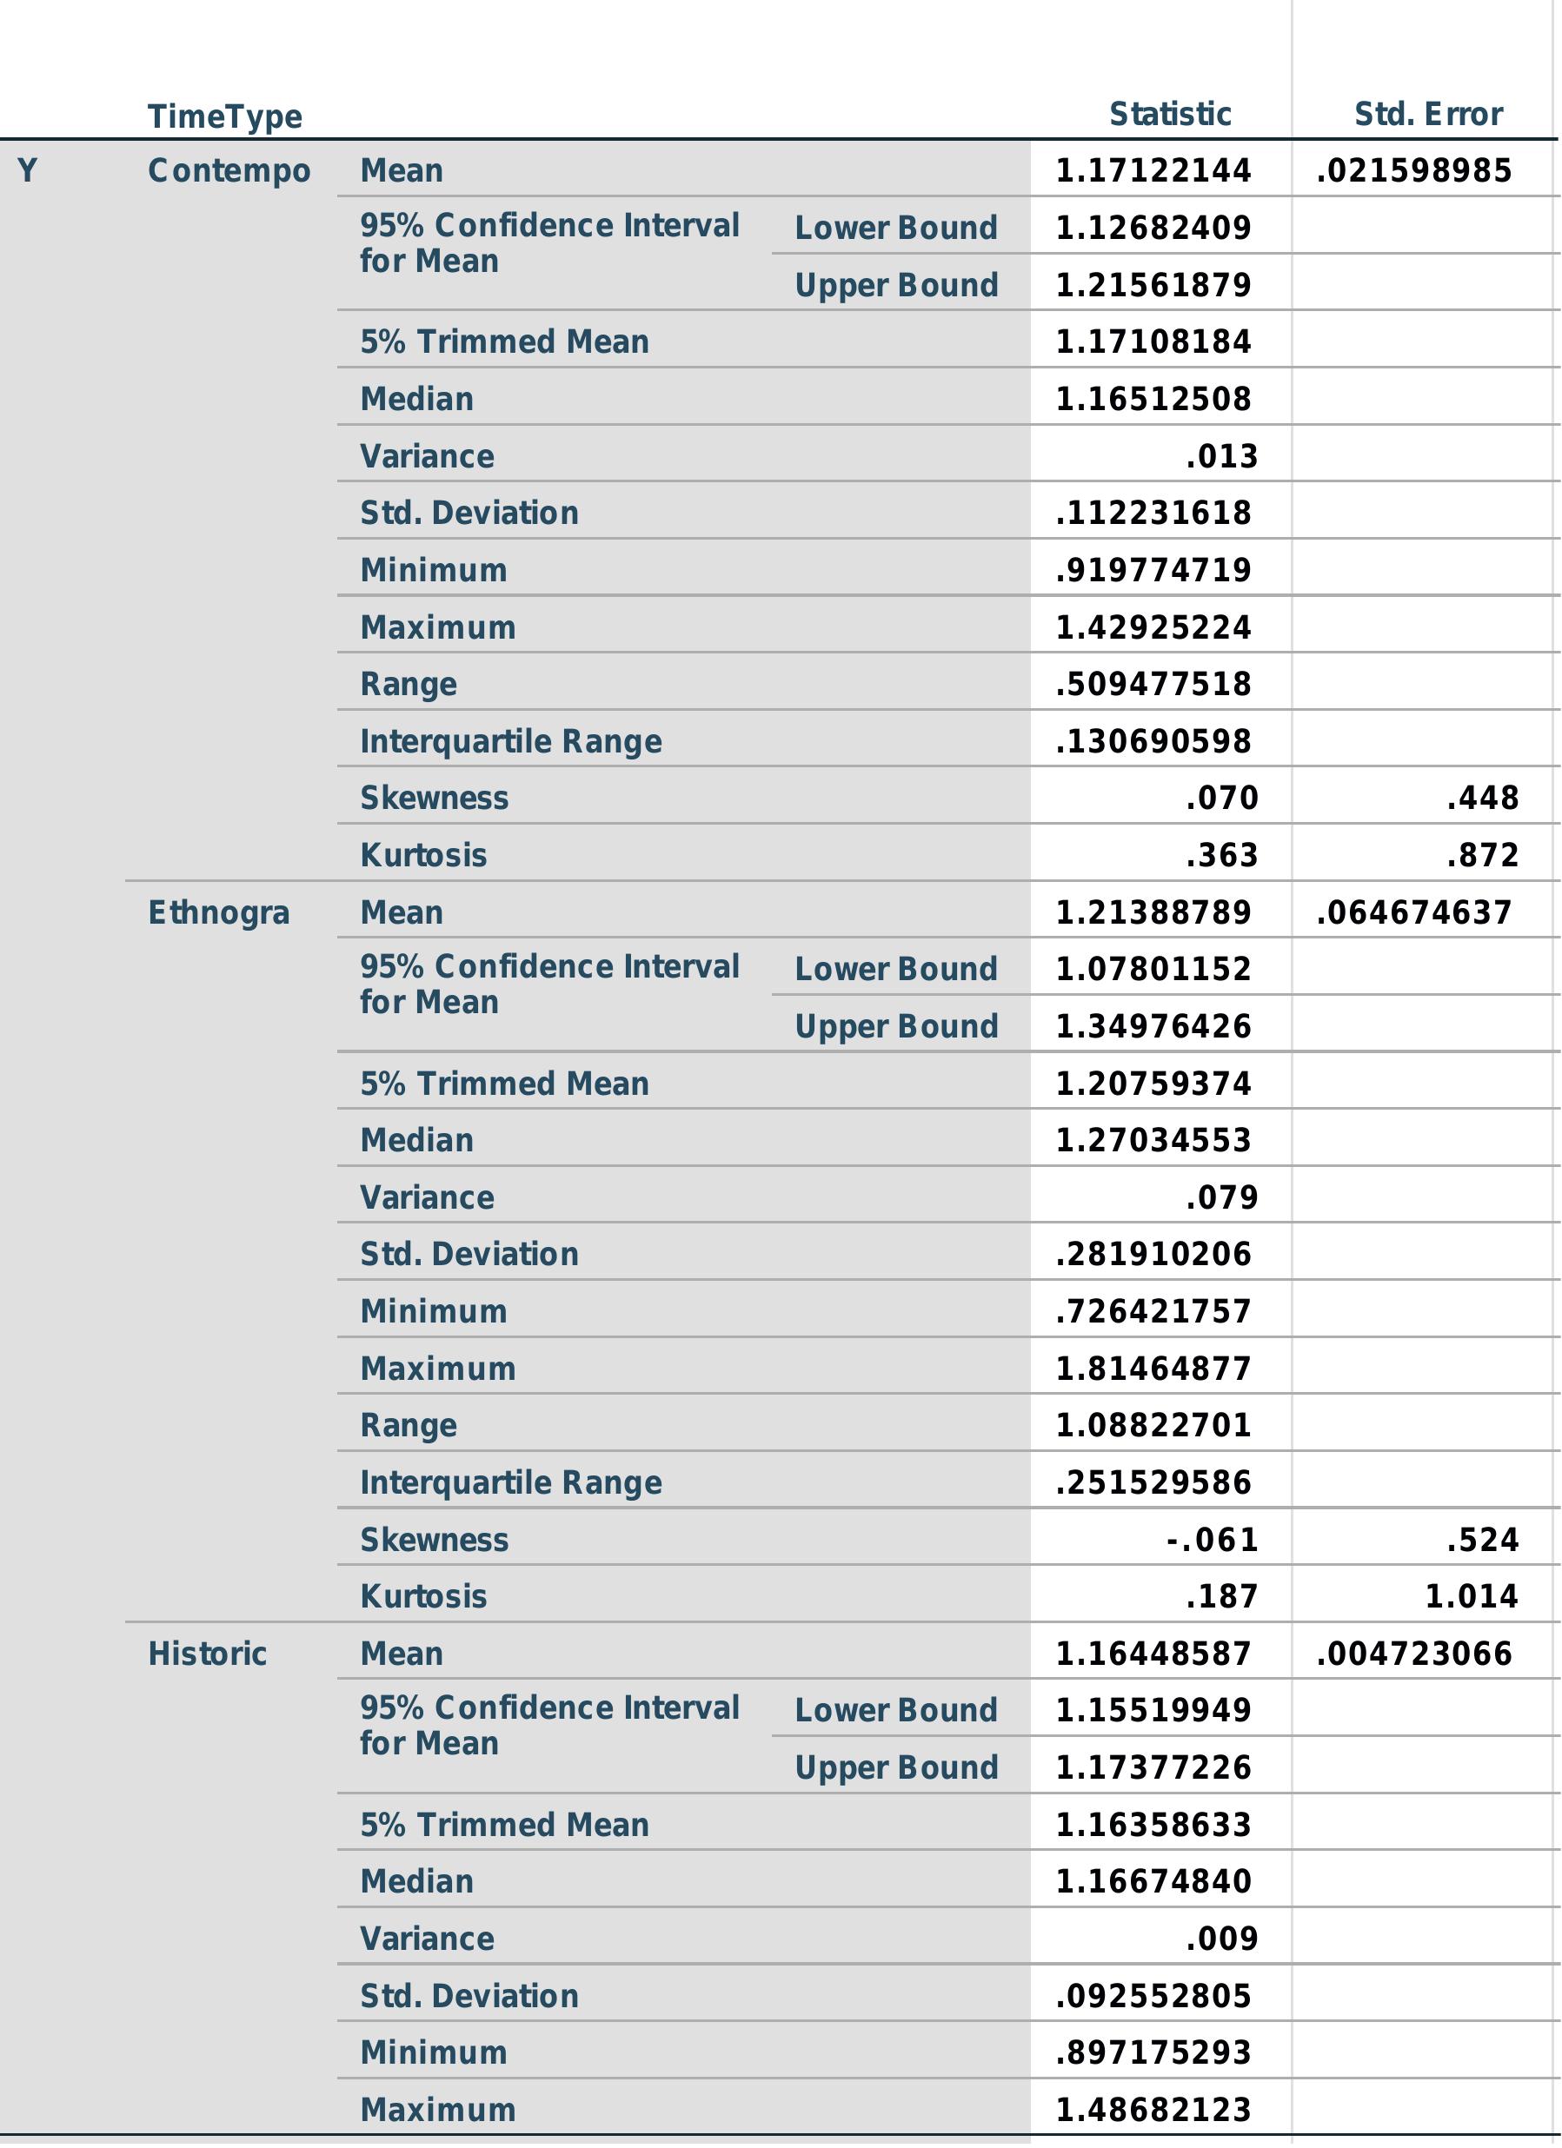Click Historic maximum value 1.48682123

click(x=1153, y=2109)
